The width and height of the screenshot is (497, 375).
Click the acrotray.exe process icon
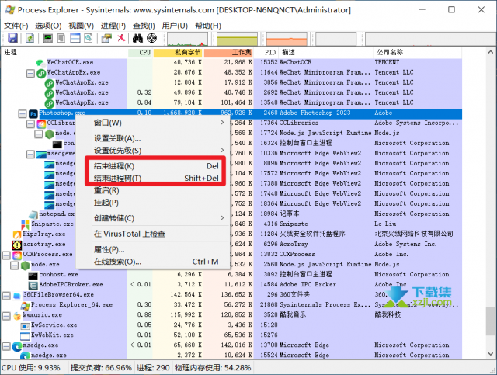click(17, 245)
